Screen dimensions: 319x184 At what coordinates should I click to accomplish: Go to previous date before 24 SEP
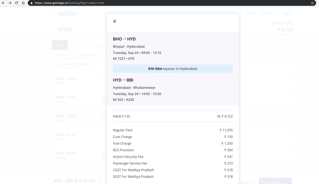(x=54, y=30)
